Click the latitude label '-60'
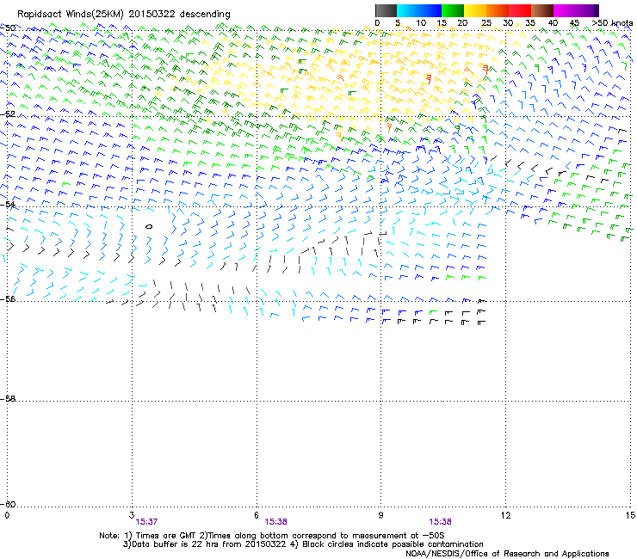 pyautogui.click(x=8, y=504)
